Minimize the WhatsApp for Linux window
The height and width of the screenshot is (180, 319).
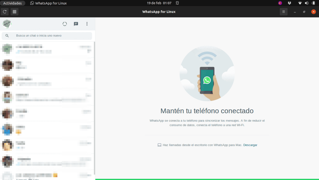pyautogui.click(x=294, y=12)
